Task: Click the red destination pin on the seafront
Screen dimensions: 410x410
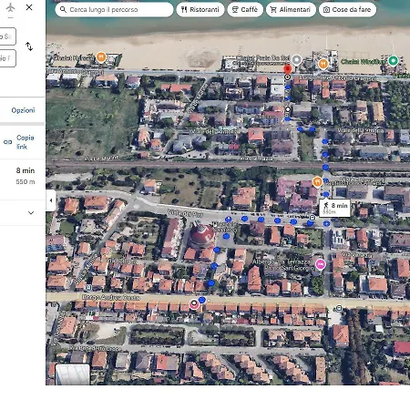Action: [287, 69]
